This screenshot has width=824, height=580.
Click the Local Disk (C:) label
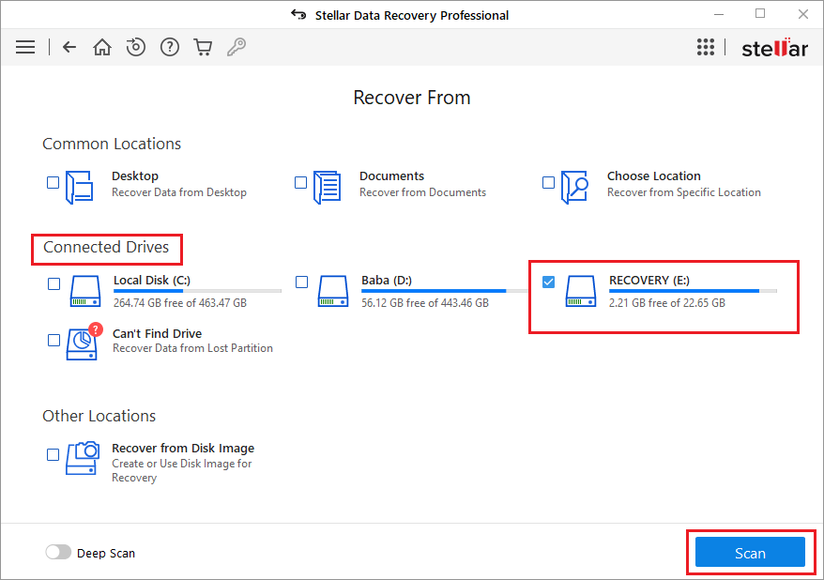pos(152,280)
